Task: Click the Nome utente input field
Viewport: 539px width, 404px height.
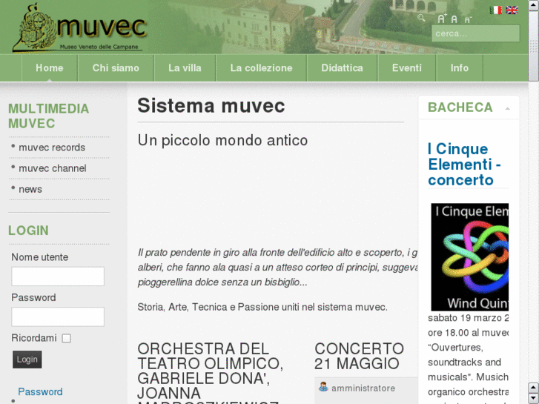Action: [x=58, y=276]
